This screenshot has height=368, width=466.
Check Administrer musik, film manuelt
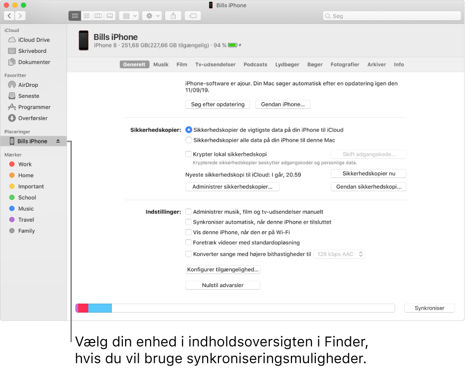click(188, 212)
